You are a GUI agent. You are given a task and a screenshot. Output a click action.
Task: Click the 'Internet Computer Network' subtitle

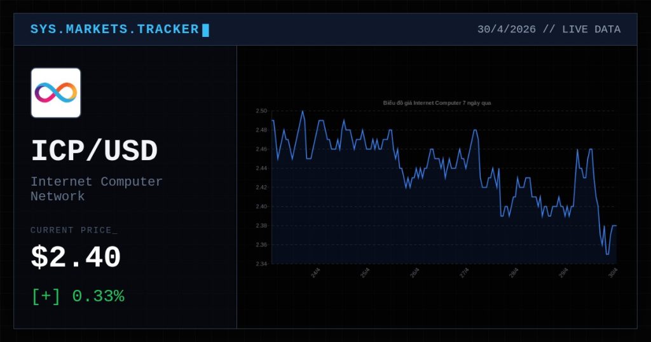pyautogui.click(x=97, y=188)
